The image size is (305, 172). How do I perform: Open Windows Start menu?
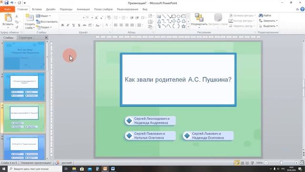(4, 169)
